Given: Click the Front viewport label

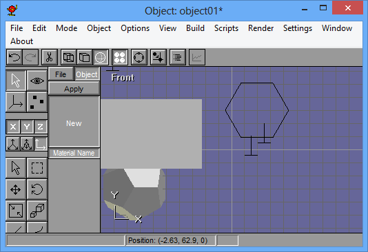Looking at the screenshot, I should pyautogui.click(x=123, y=78).
